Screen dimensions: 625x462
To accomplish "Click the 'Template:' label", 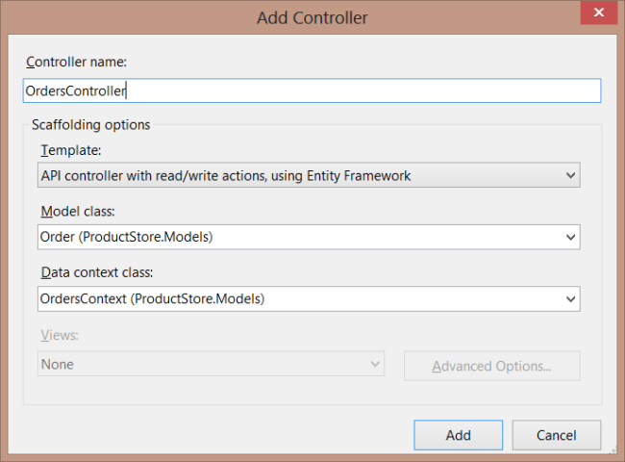I will click(x=70, y=150).
